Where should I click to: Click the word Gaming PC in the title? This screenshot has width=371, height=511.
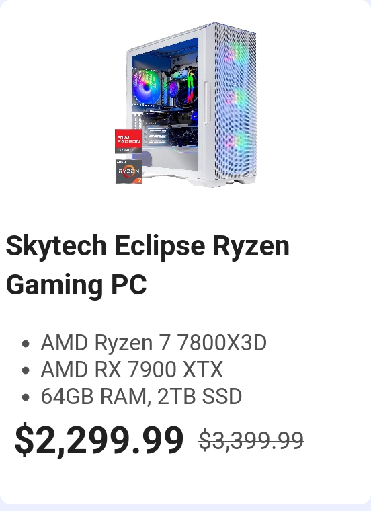[x=76, y=284]
